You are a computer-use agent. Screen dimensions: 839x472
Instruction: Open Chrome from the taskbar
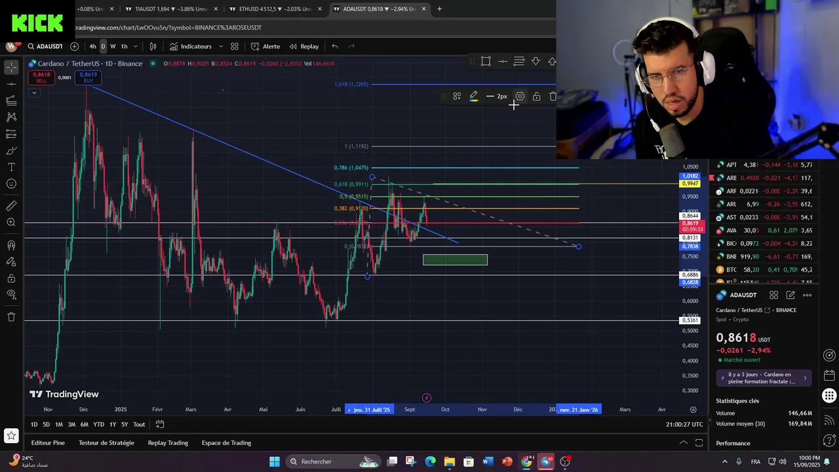pos(526,462)
